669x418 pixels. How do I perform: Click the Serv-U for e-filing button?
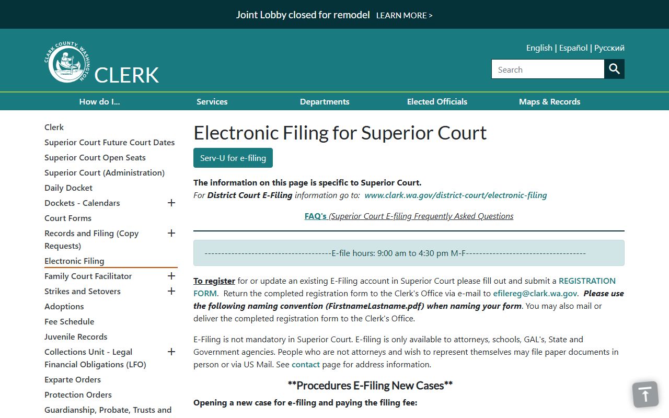233,158
